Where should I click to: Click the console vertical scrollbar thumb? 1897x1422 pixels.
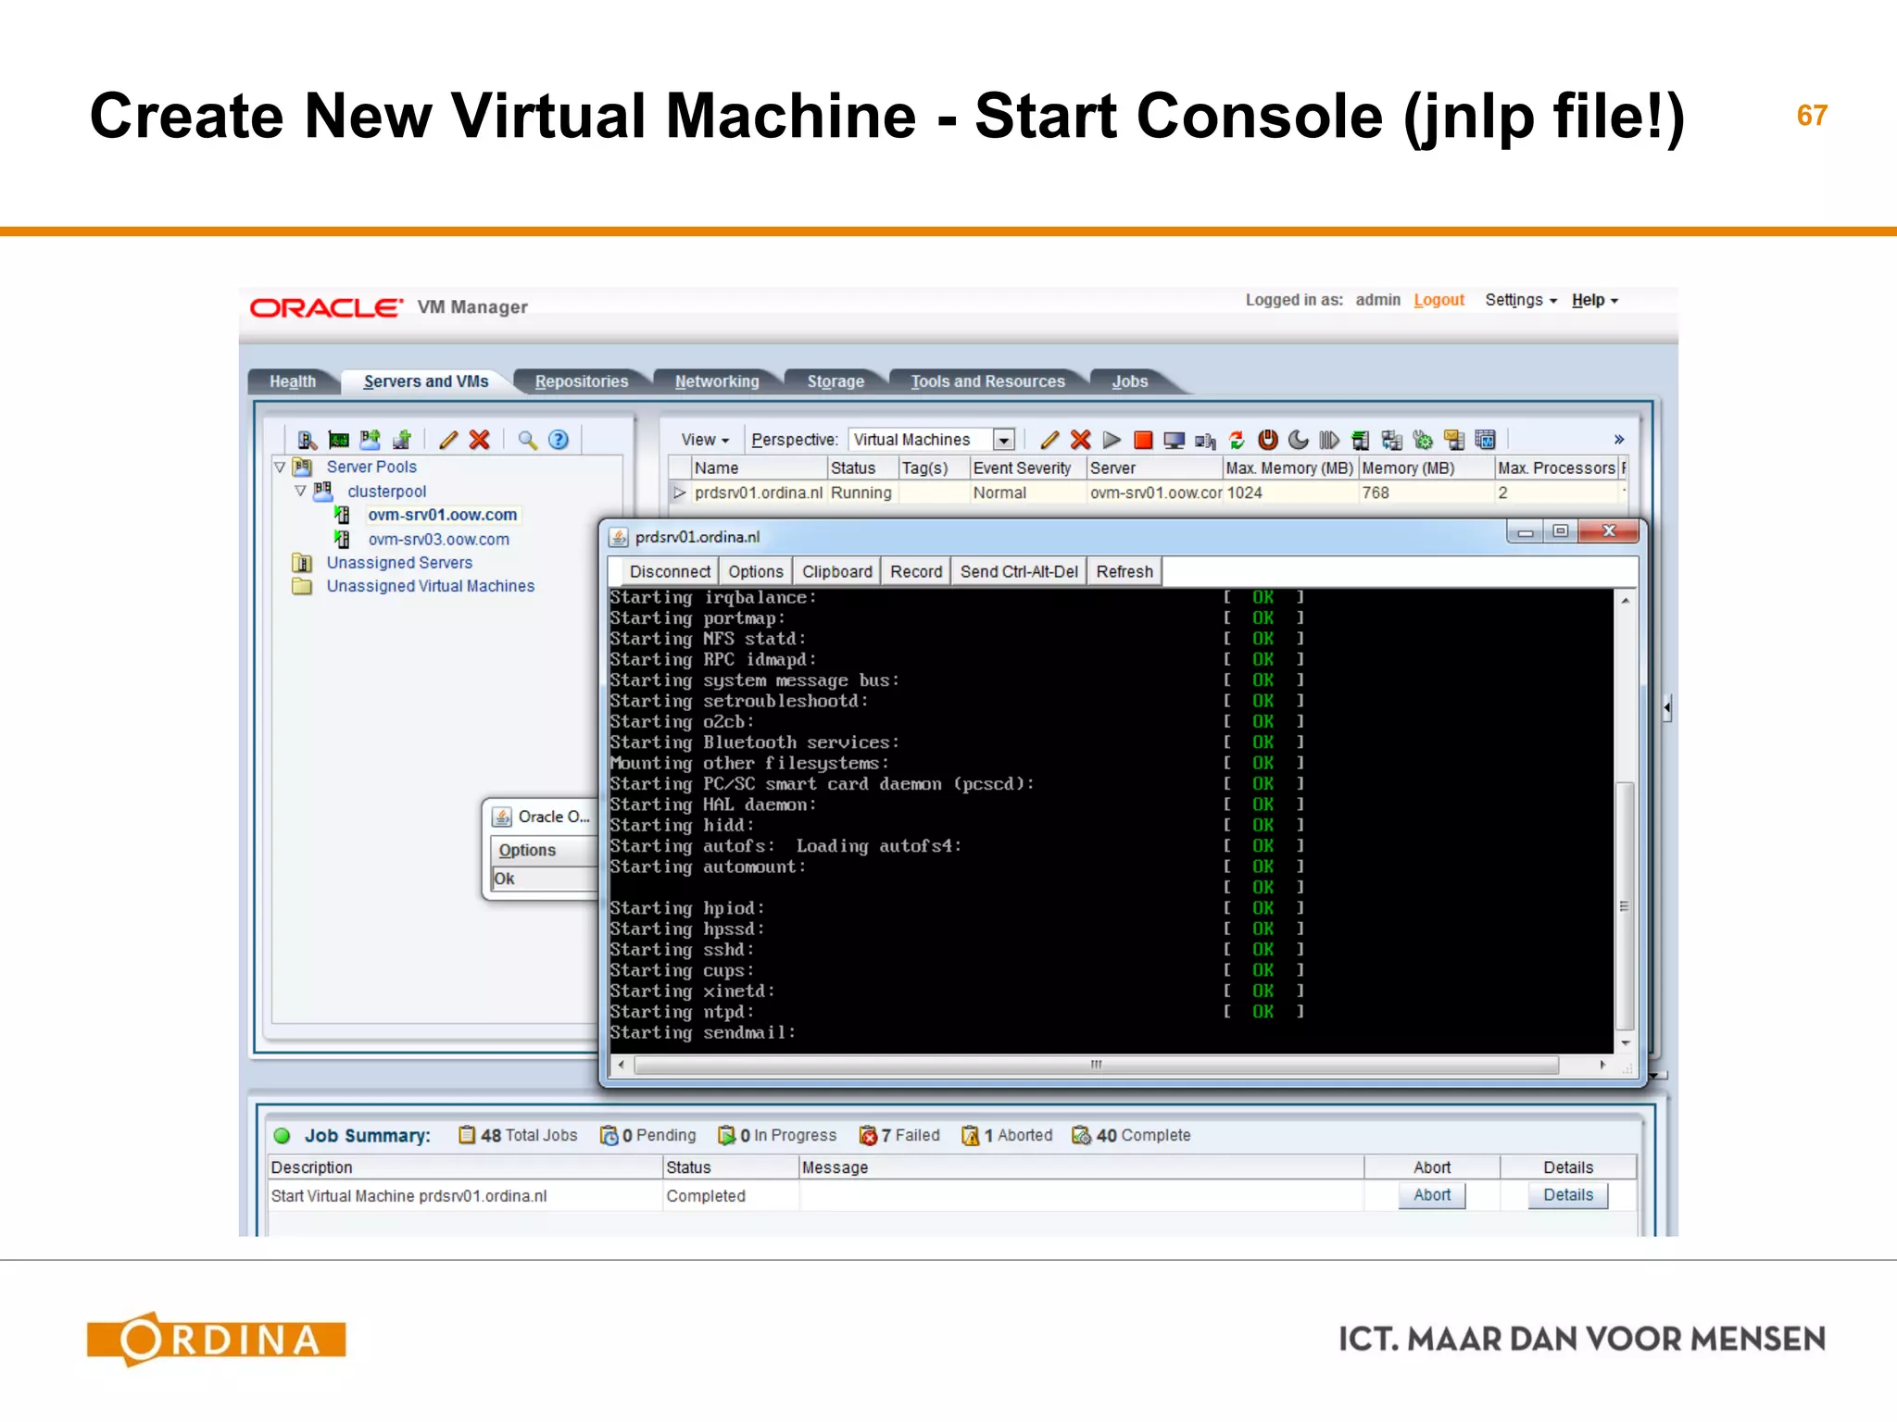(x=1625, y=905)
